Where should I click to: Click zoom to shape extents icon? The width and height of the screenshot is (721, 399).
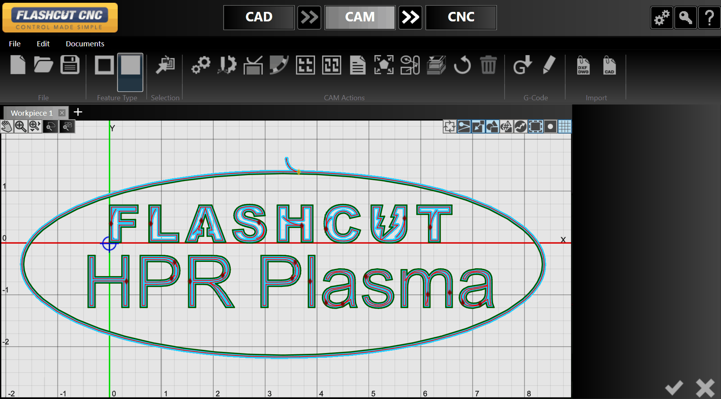51,127
